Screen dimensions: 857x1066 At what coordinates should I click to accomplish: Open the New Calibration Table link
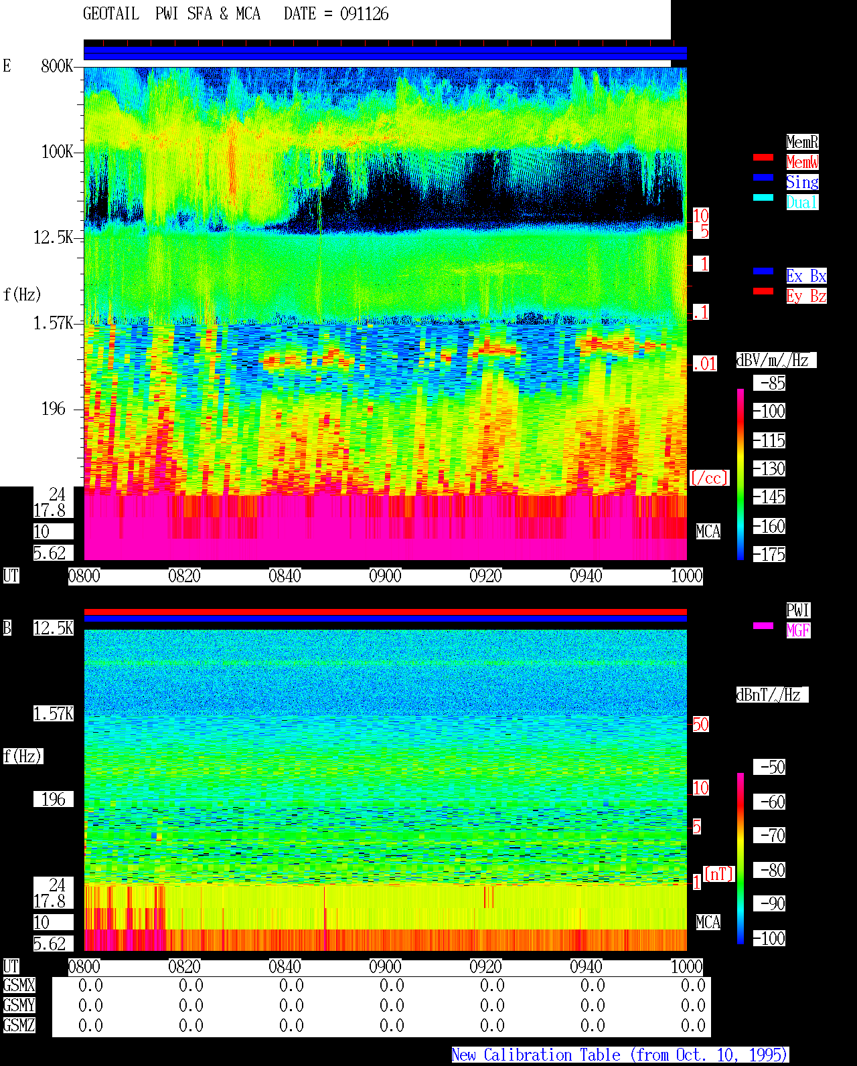pyautogui.click(x=620, y=1055)
